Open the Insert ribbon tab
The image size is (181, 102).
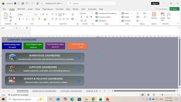pyautogui.click(x=30, y=9)
